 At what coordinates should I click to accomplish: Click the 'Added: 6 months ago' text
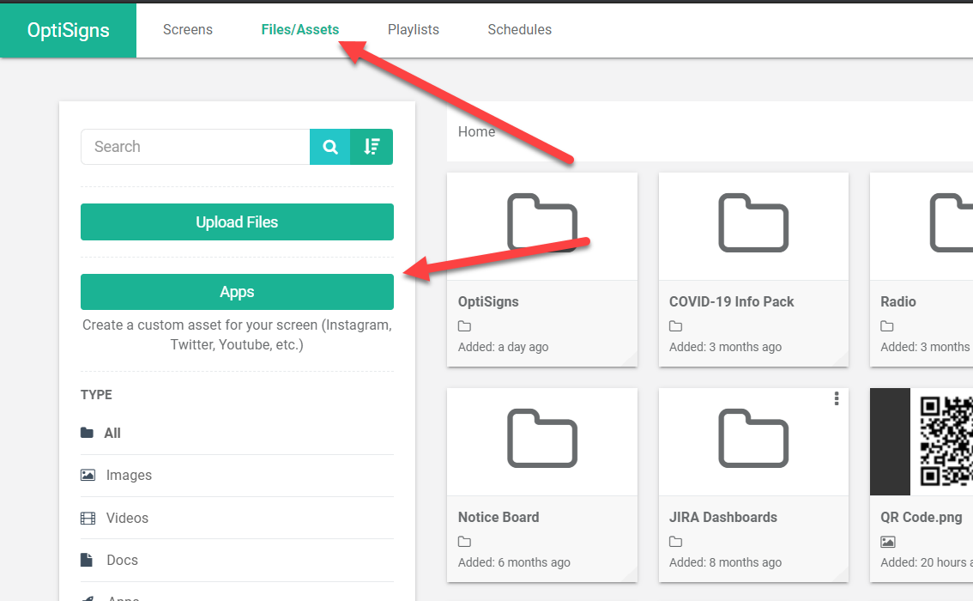(x=514, y=562)
